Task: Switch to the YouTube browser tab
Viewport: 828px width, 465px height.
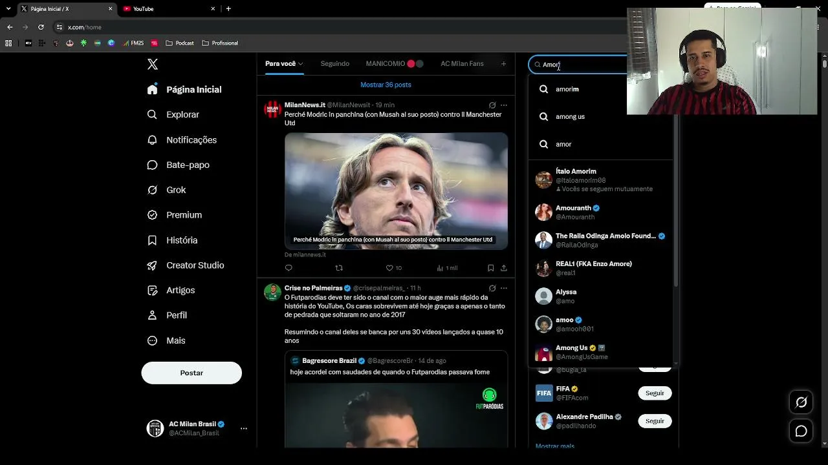Action: pos(169,9)
